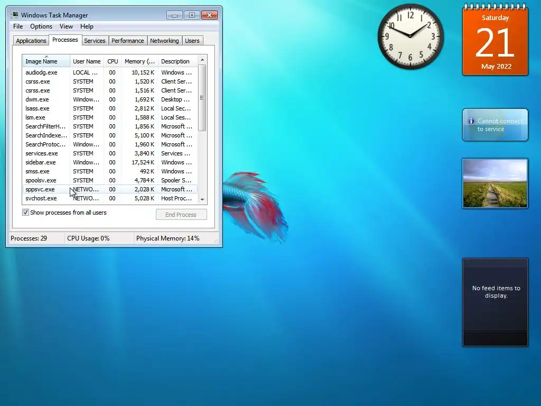Click the Physical Memory: 14% status entry
541x406 pixels.
coord(167,238)
